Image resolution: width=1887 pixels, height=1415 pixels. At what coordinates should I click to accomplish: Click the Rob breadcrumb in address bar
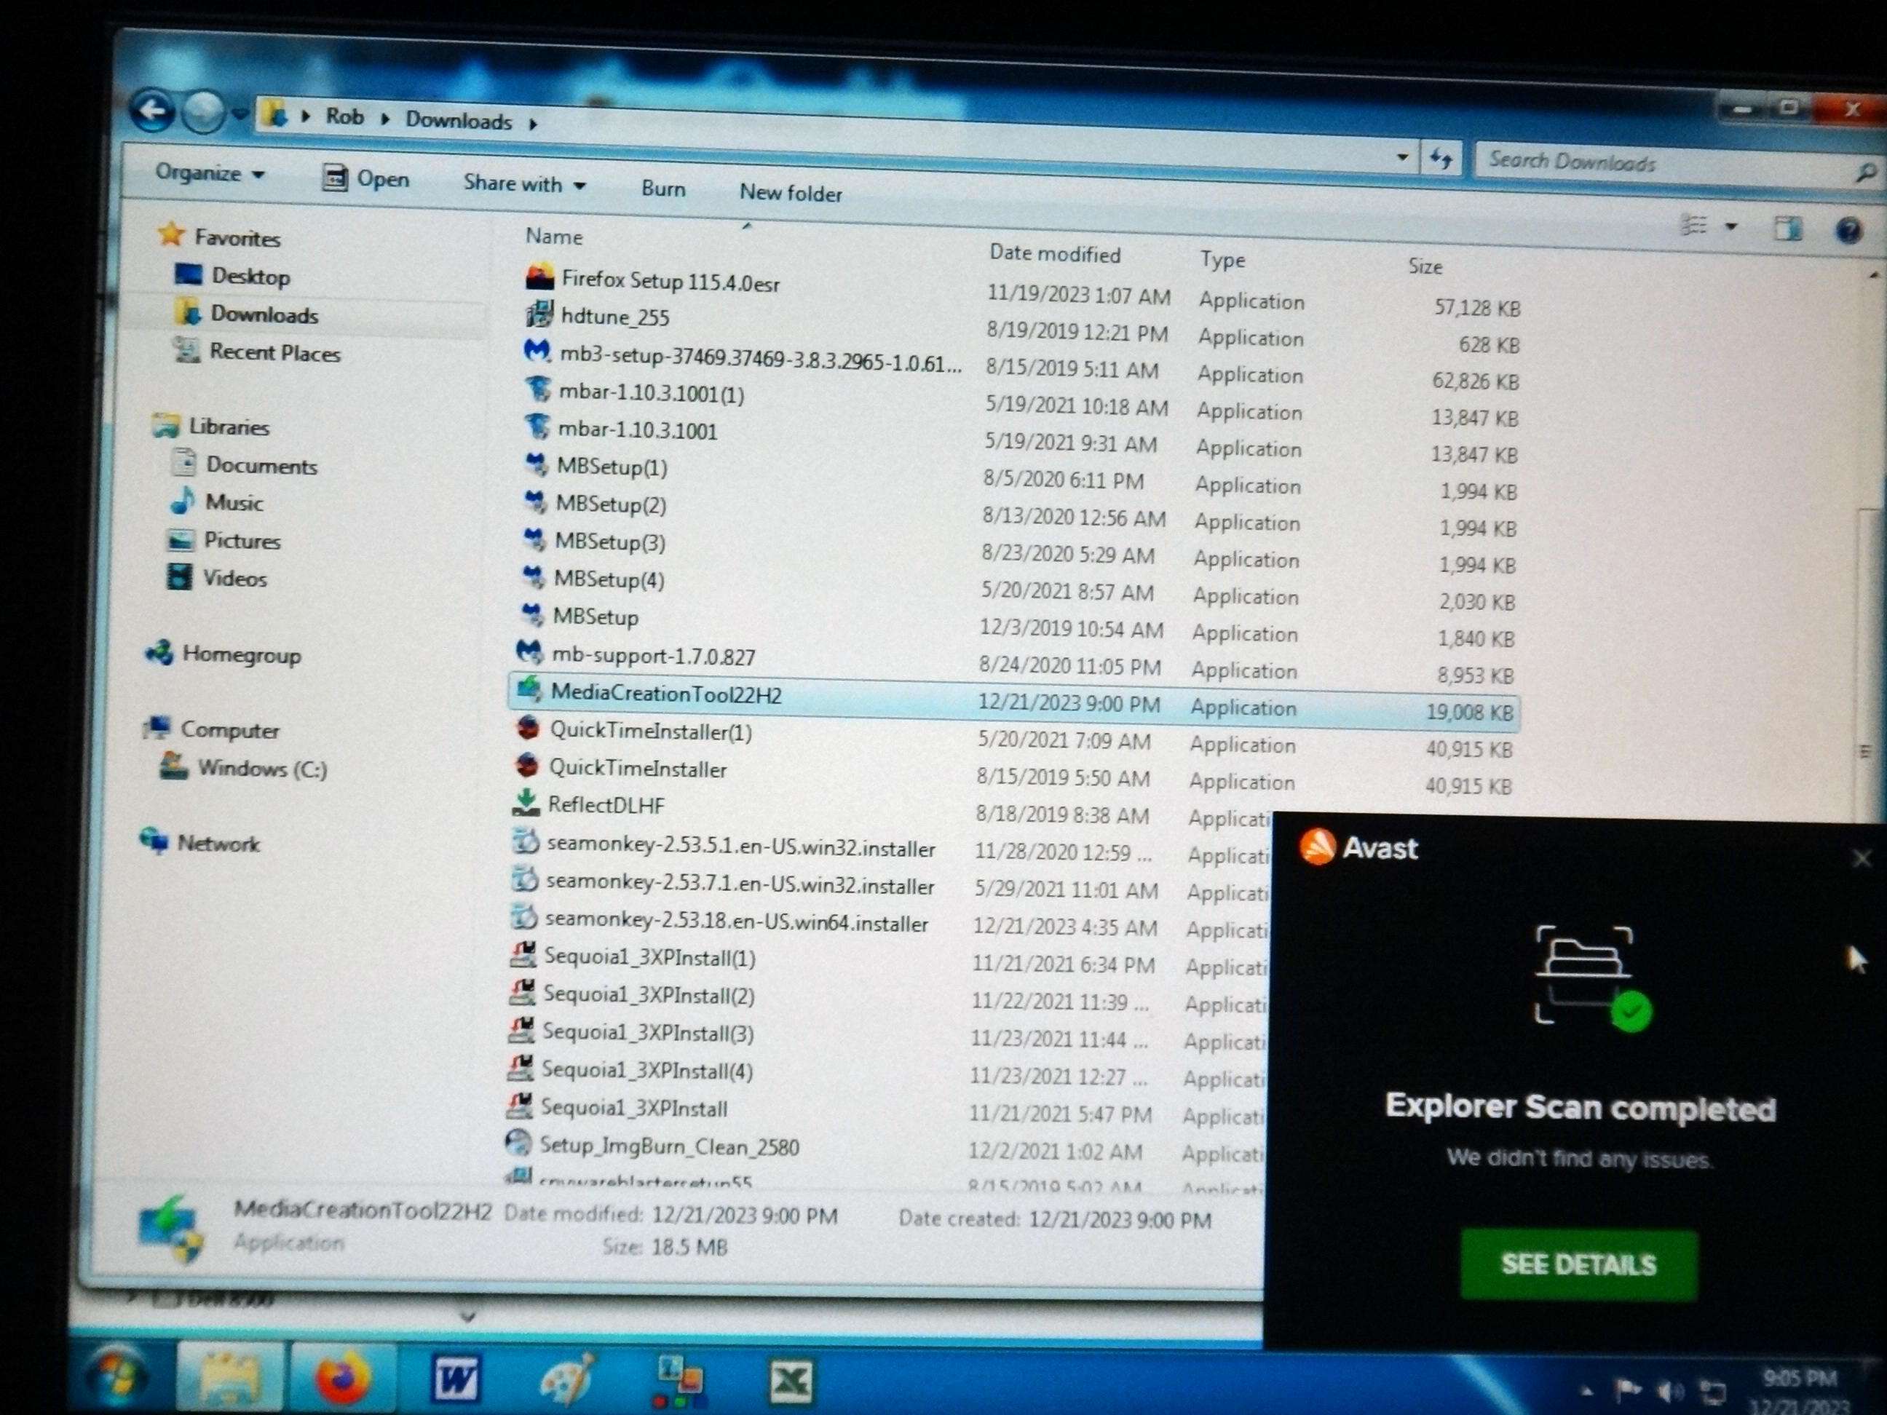coord(344,117)
